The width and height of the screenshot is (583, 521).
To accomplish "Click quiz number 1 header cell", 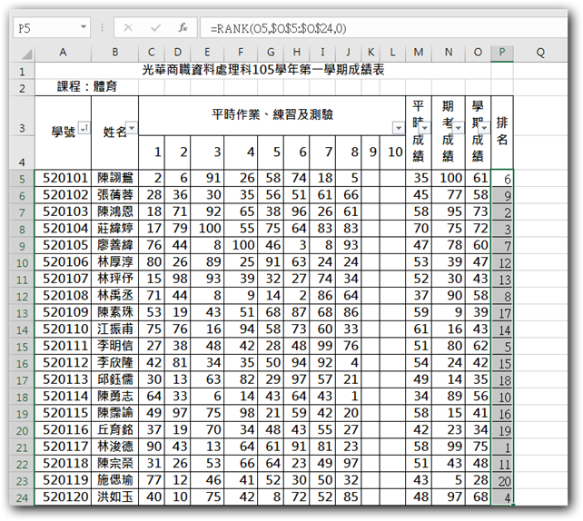I will pyautogui.click(x=152, y=152).
